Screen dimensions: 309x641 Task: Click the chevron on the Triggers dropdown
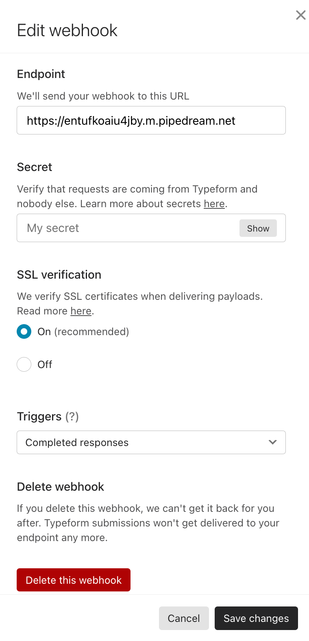272,442
